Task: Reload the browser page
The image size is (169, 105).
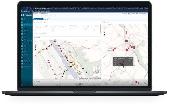Action: pyautogui.click(x=28, y=8)
